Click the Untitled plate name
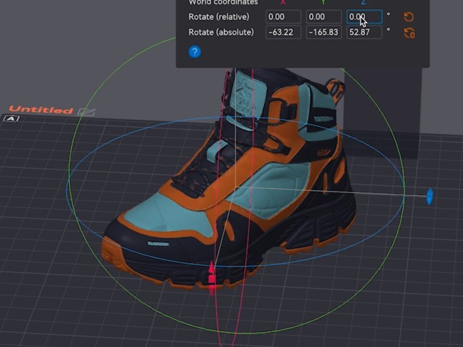The image size is (463, 347). (x=41, y=110)
